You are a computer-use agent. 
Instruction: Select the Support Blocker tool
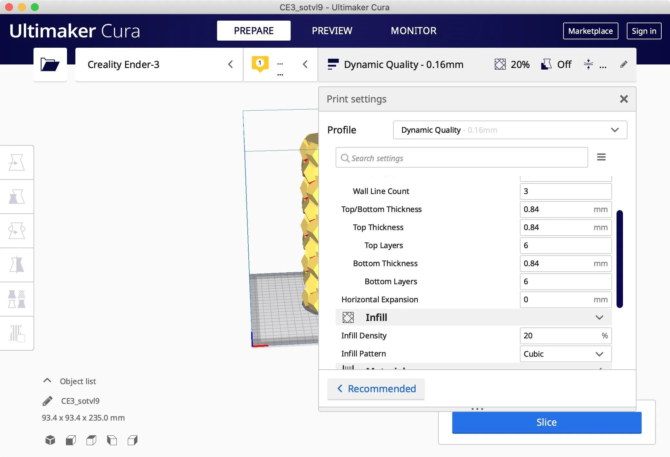click(x=17, y=333)
